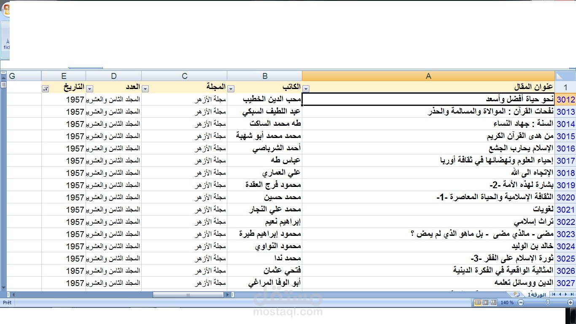The height and width of the screenshot is (324, 576).
Task: Click the vertical scrollbar thumb
Action: pos(3,85)
